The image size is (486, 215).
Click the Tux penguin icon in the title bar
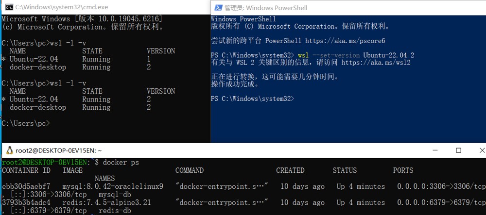click(x=10, y=150)
